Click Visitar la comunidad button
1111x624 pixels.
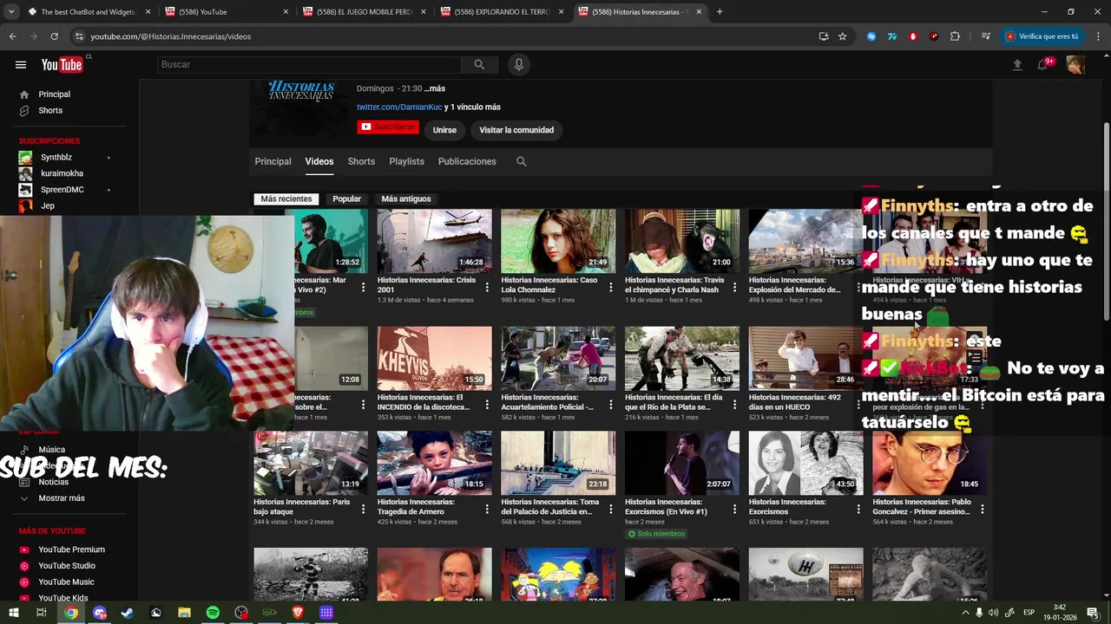point(516,130)
